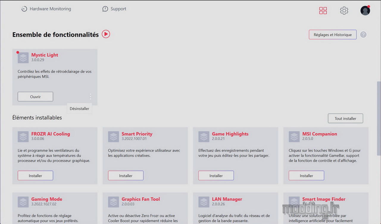Screen dimensions: 381x224
Task: Click the Support chat bubble icon
Action: [105, 9]
